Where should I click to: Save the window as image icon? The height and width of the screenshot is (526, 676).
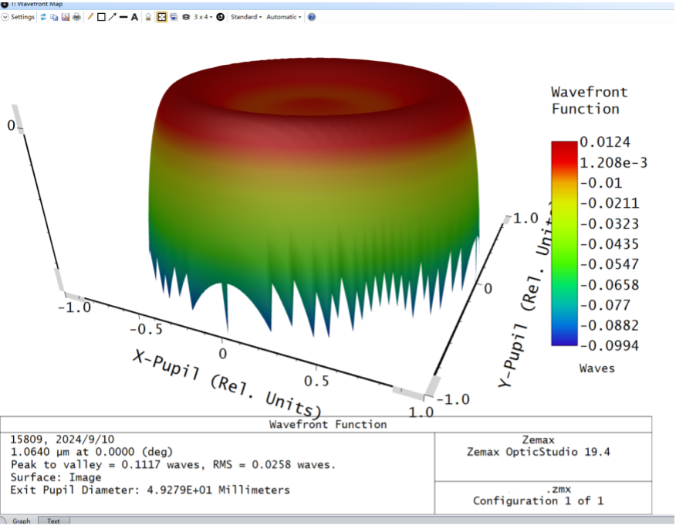click(x=66, y=17)
